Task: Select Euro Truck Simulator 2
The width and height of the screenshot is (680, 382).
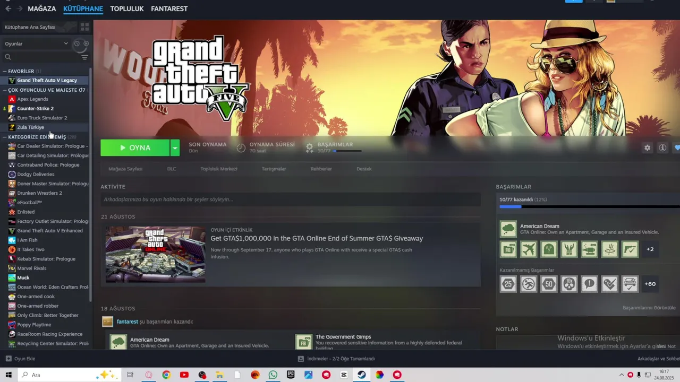Action: click(x=42, y=118)
